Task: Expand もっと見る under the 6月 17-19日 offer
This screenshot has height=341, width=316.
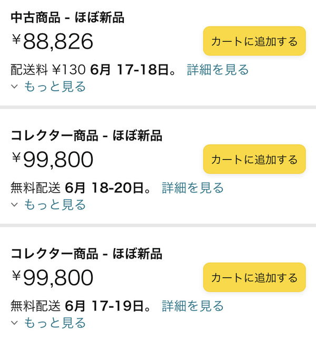Action: coord(55,323)
